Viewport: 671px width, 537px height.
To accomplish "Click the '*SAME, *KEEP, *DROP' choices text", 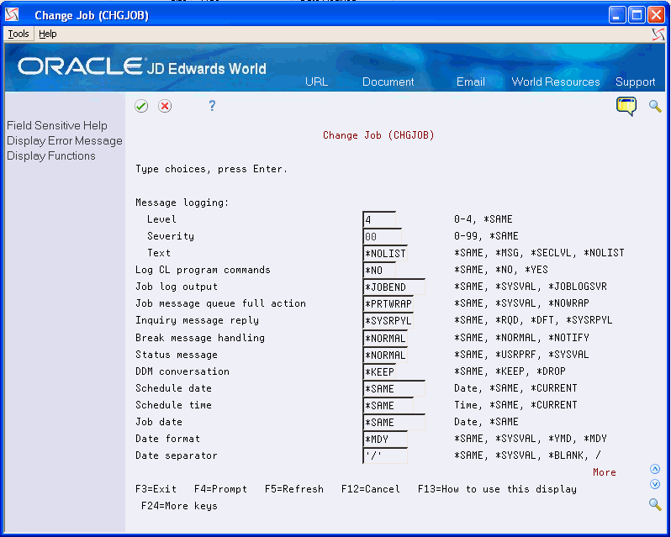I will click(510, 371).
